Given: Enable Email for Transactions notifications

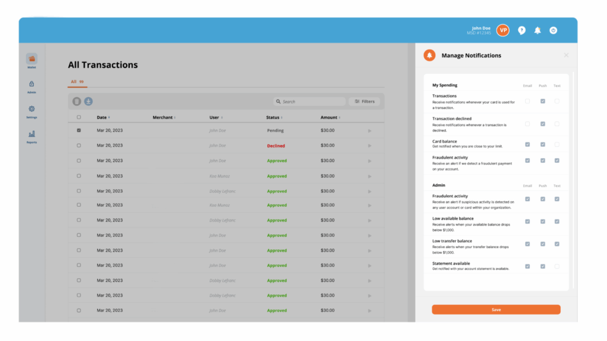Looking at the screenshot, I should pyautogui.click(x=528, y=101).
